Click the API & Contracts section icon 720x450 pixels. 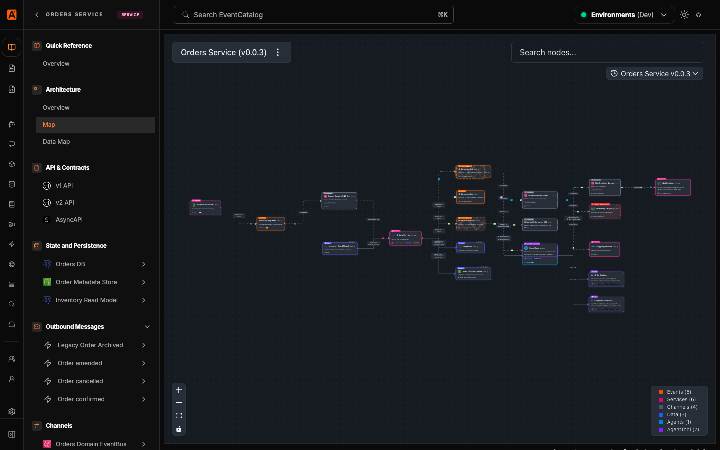click(37, 168)
